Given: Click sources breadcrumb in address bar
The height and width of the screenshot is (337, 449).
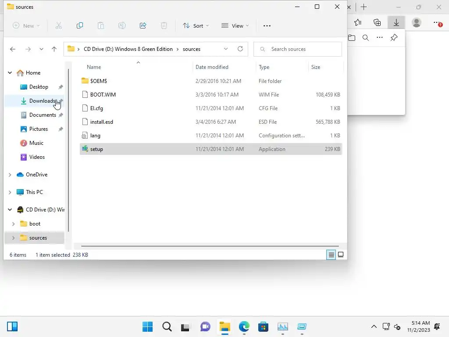Looking at the screenshot, I should click(192, 49).
